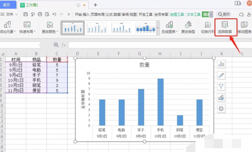Click the fx insert function icon

click(63, 45)
